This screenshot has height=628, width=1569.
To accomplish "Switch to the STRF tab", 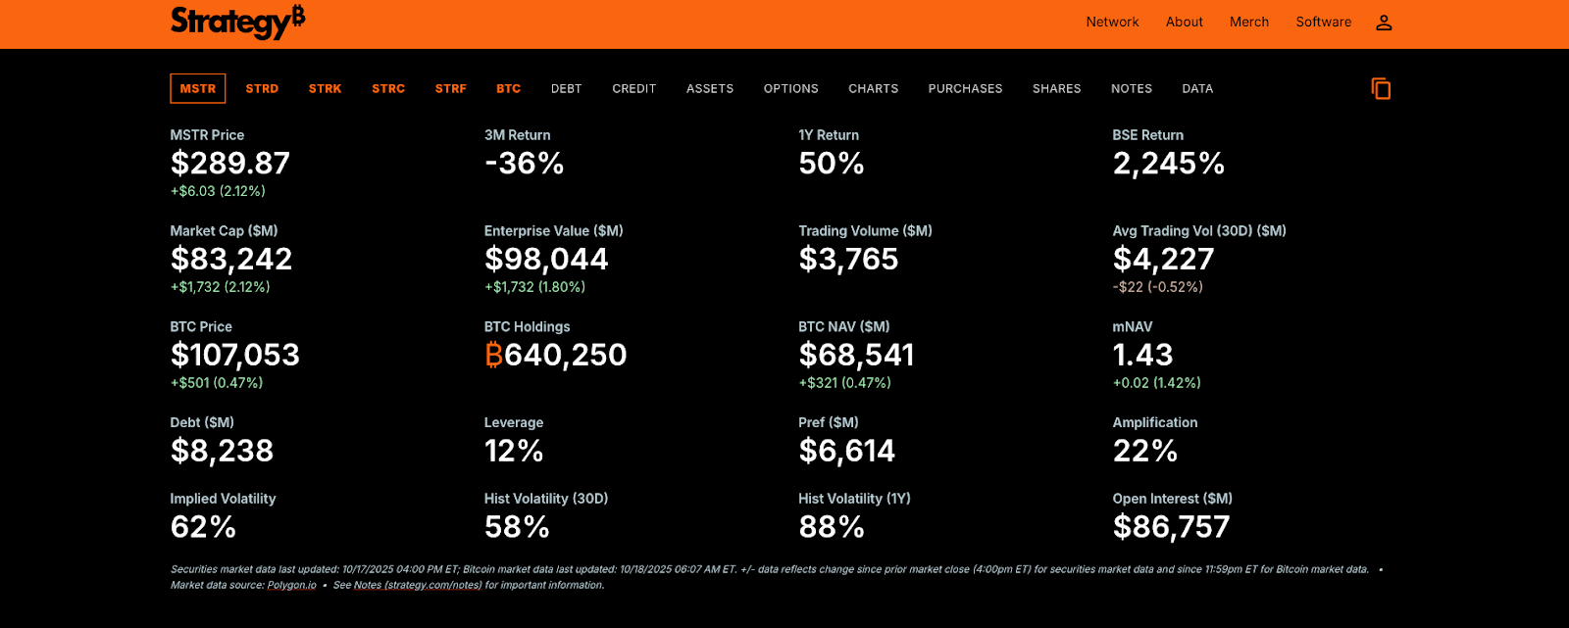I will (451, 89).
